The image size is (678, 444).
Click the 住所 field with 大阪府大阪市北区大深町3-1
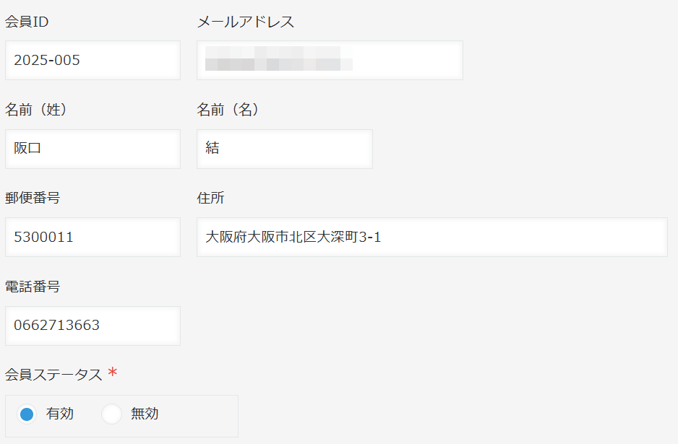[432, 237]
